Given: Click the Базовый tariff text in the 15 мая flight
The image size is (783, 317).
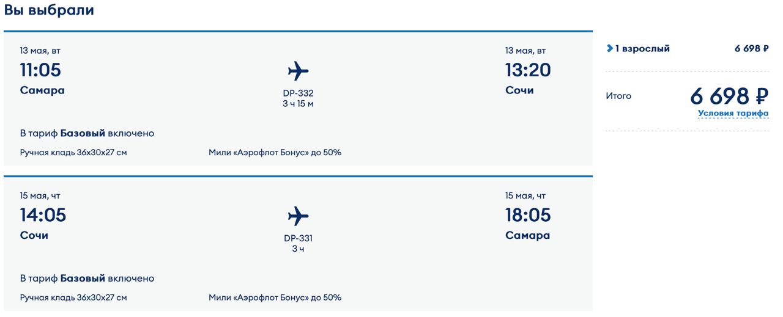Looking at the screenshot, I should click(83, 279).
